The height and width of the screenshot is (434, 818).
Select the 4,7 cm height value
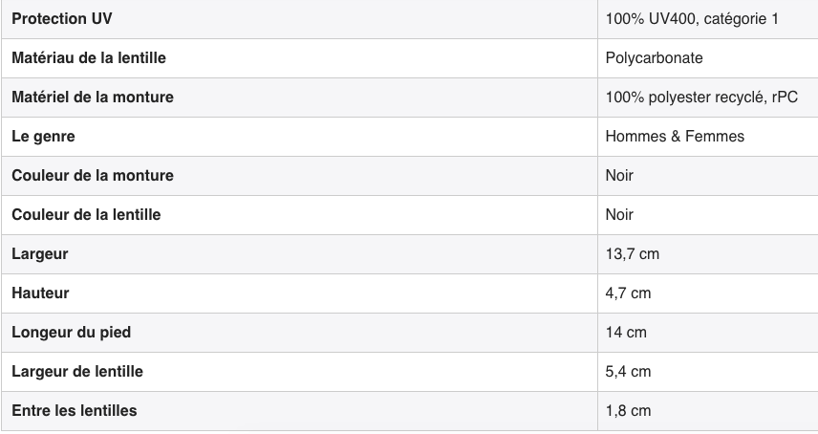click(x=628, y=293)
